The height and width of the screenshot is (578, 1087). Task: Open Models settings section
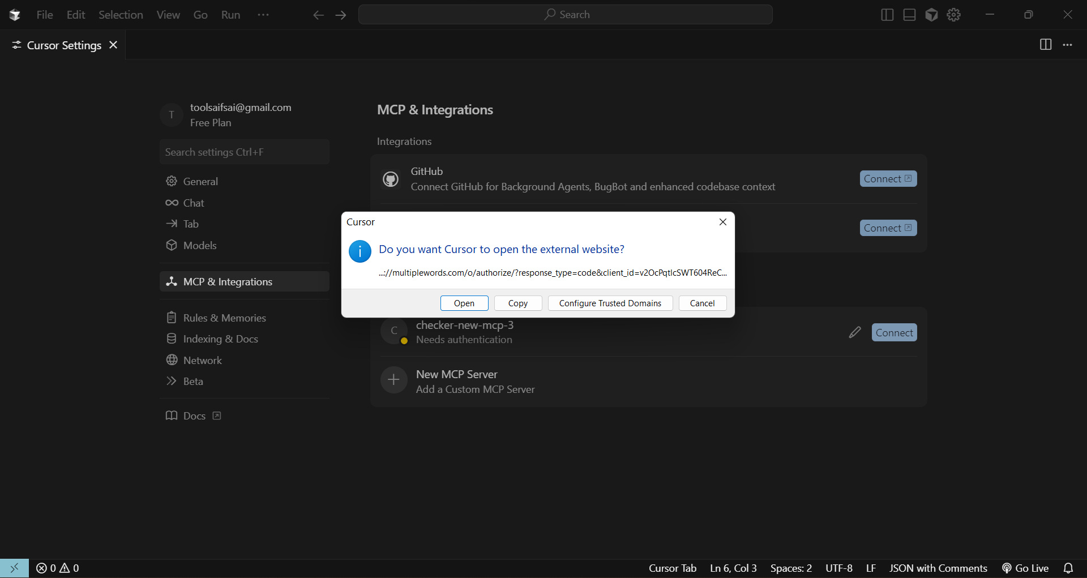(x=244, y=245)
